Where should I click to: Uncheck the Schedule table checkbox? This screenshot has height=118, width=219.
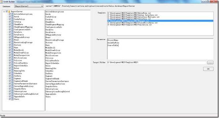click(x=10, y=73)
